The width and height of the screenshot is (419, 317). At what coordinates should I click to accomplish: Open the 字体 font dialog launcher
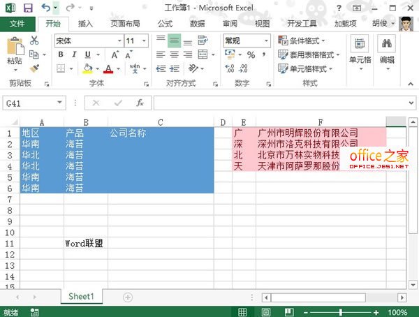(146, 84)
